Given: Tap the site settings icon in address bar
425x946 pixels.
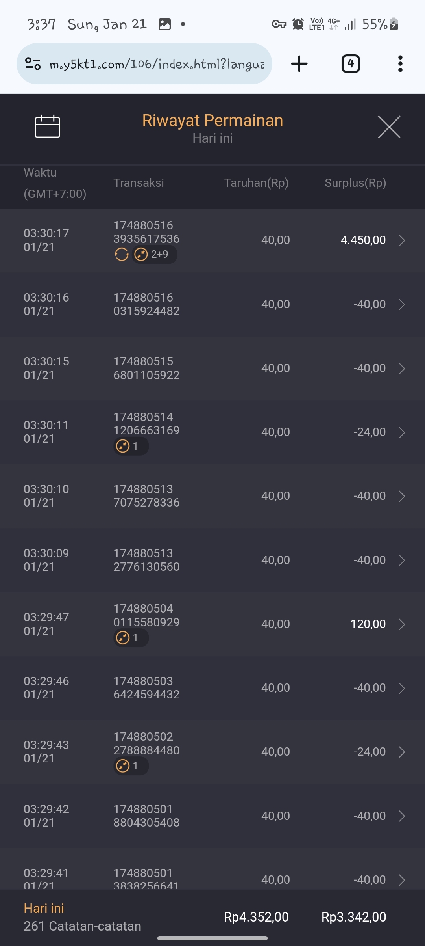Looking at the screenshot, I should click(33, 64).
